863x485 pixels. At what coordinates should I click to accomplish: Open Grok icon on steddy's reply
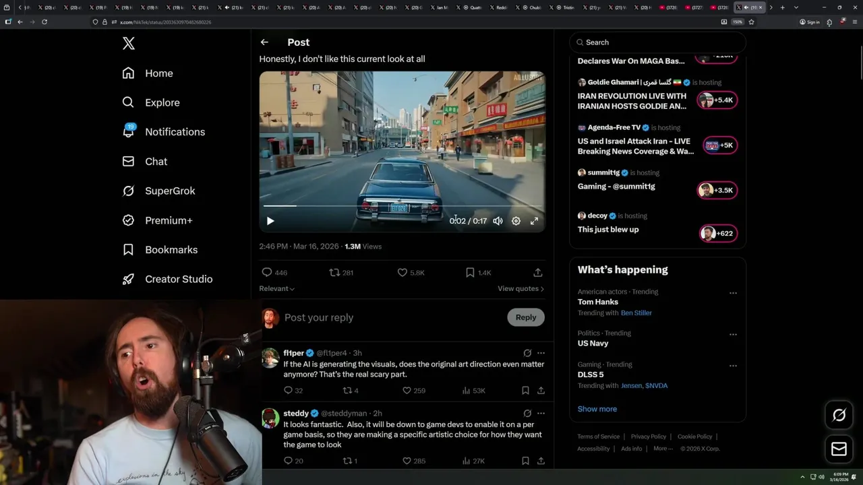[x=527, y=413]
